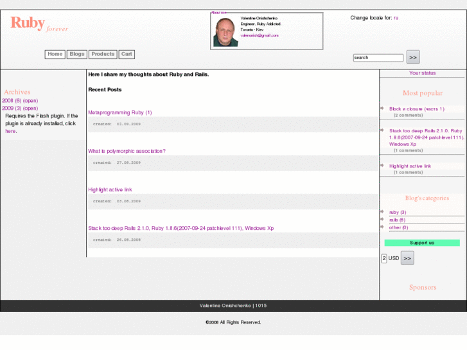Focus the search input field
The width and height of the screenshot is (467, 350).
(378, 58)
